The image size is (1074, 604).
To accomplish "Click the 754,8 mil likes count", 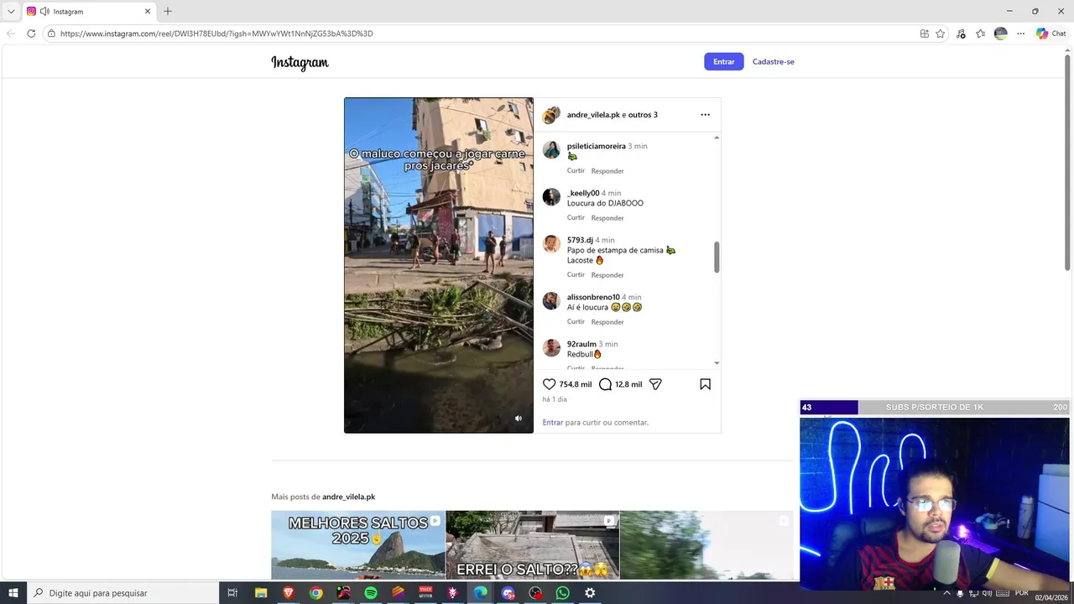I will tap(576, 384).
